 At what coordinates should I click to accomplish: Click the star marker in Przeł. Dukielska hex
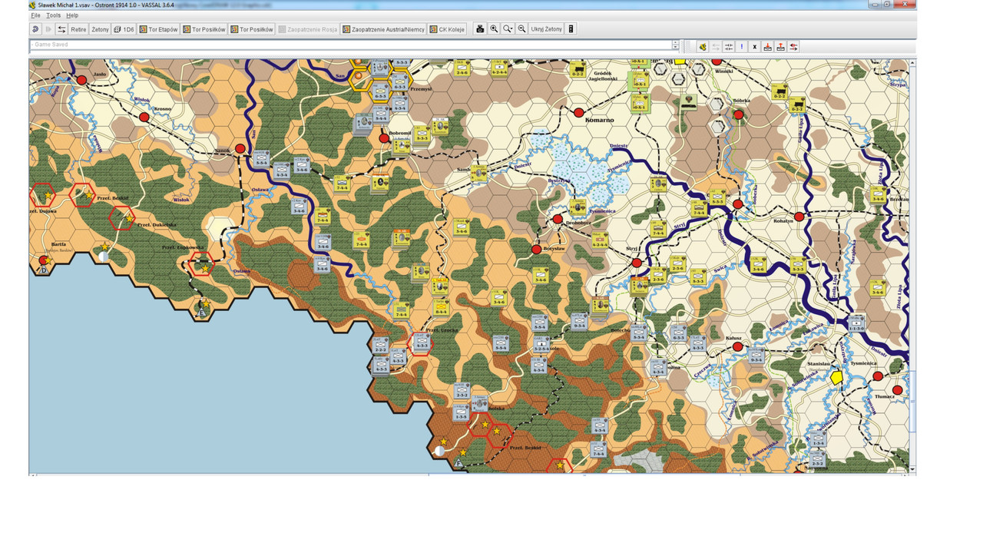point(129,218)
